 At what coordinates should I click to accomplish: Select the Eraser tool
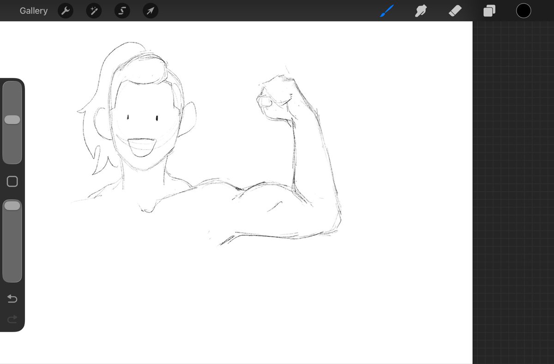coord(455,11)
